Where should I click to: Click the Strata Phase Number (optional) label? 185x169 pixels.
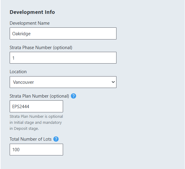click(x=41, y=47)
